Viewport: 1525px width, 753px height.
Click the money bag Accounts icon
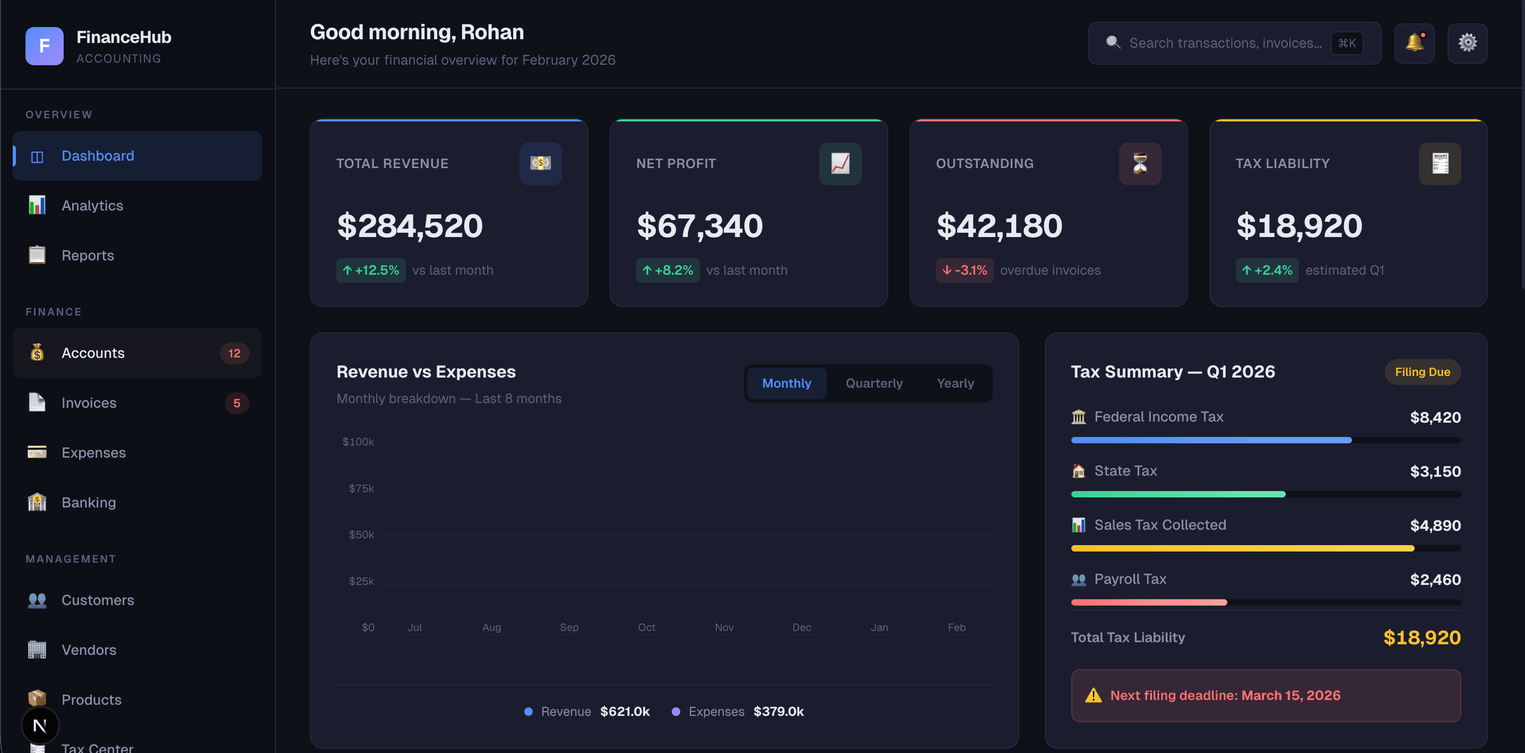(x=37, y=353)
